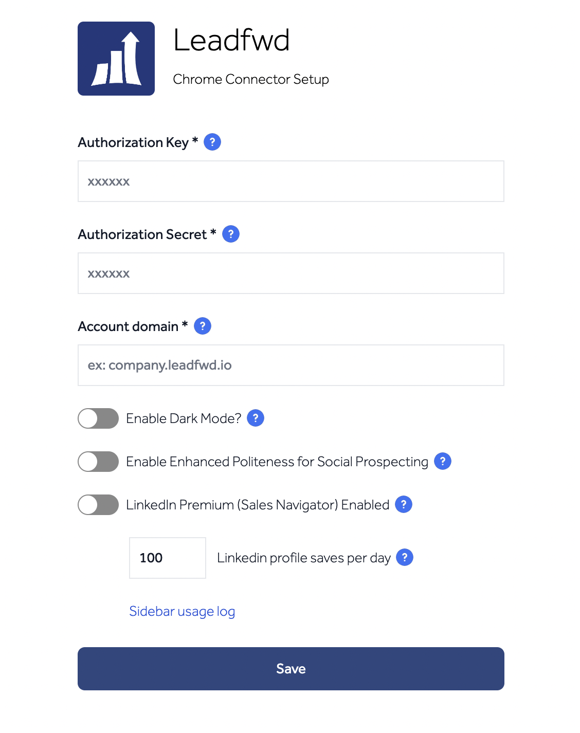Screen dimensions: 580x733
Task: Save the connector settings
Action: (291, 669)
